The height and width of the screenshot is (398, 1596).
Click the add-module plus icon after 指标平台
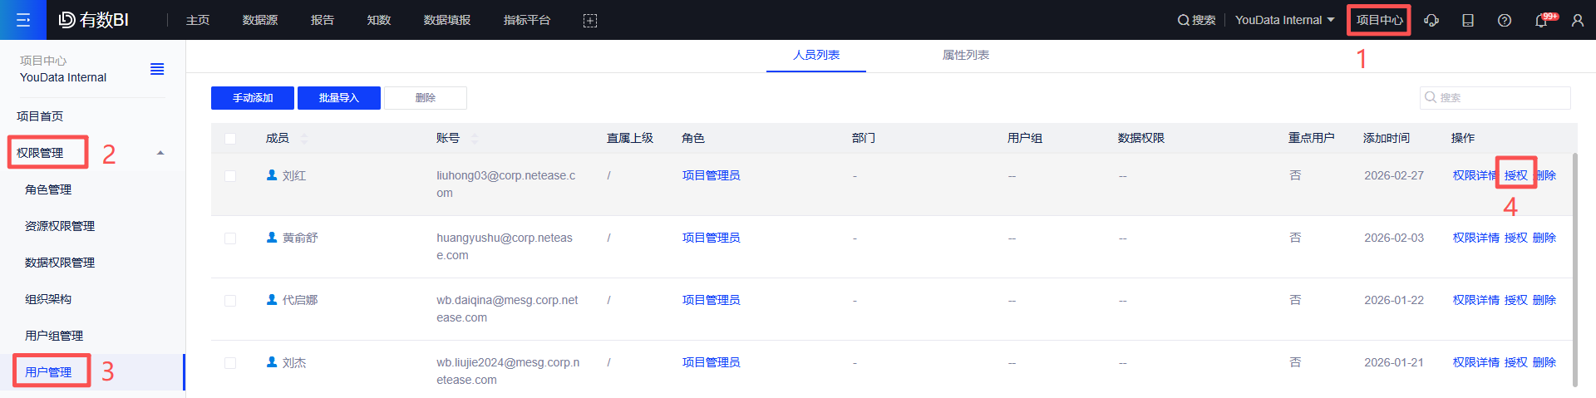point(590,21)
